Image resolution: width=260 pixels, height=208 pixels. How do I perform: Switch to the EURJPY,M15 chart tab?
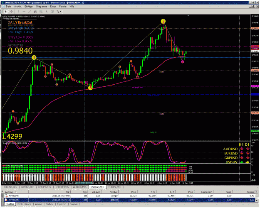115,187
